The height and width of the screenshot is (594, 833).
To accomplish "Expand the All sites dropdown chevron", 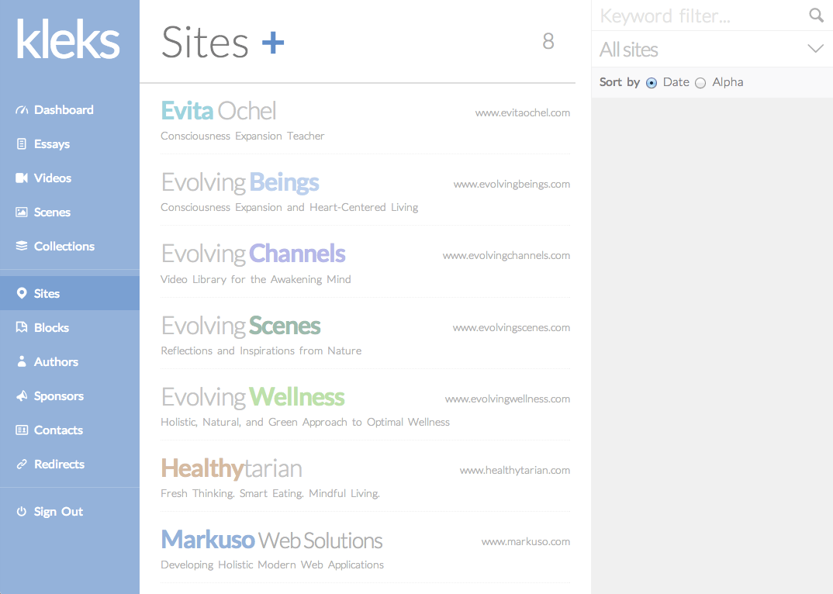I will (x=815, y=48).
